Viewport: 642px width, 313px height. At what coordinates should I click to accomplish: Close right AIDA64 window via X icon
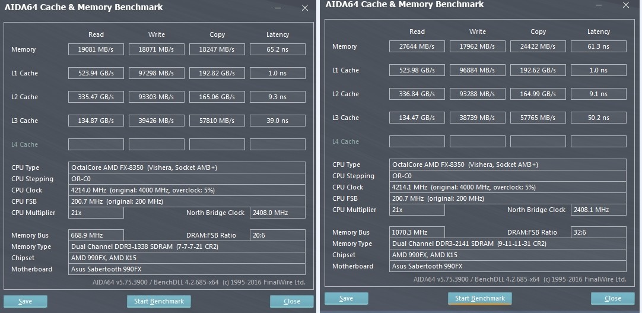pyautogui.click(x=625, y=5)
